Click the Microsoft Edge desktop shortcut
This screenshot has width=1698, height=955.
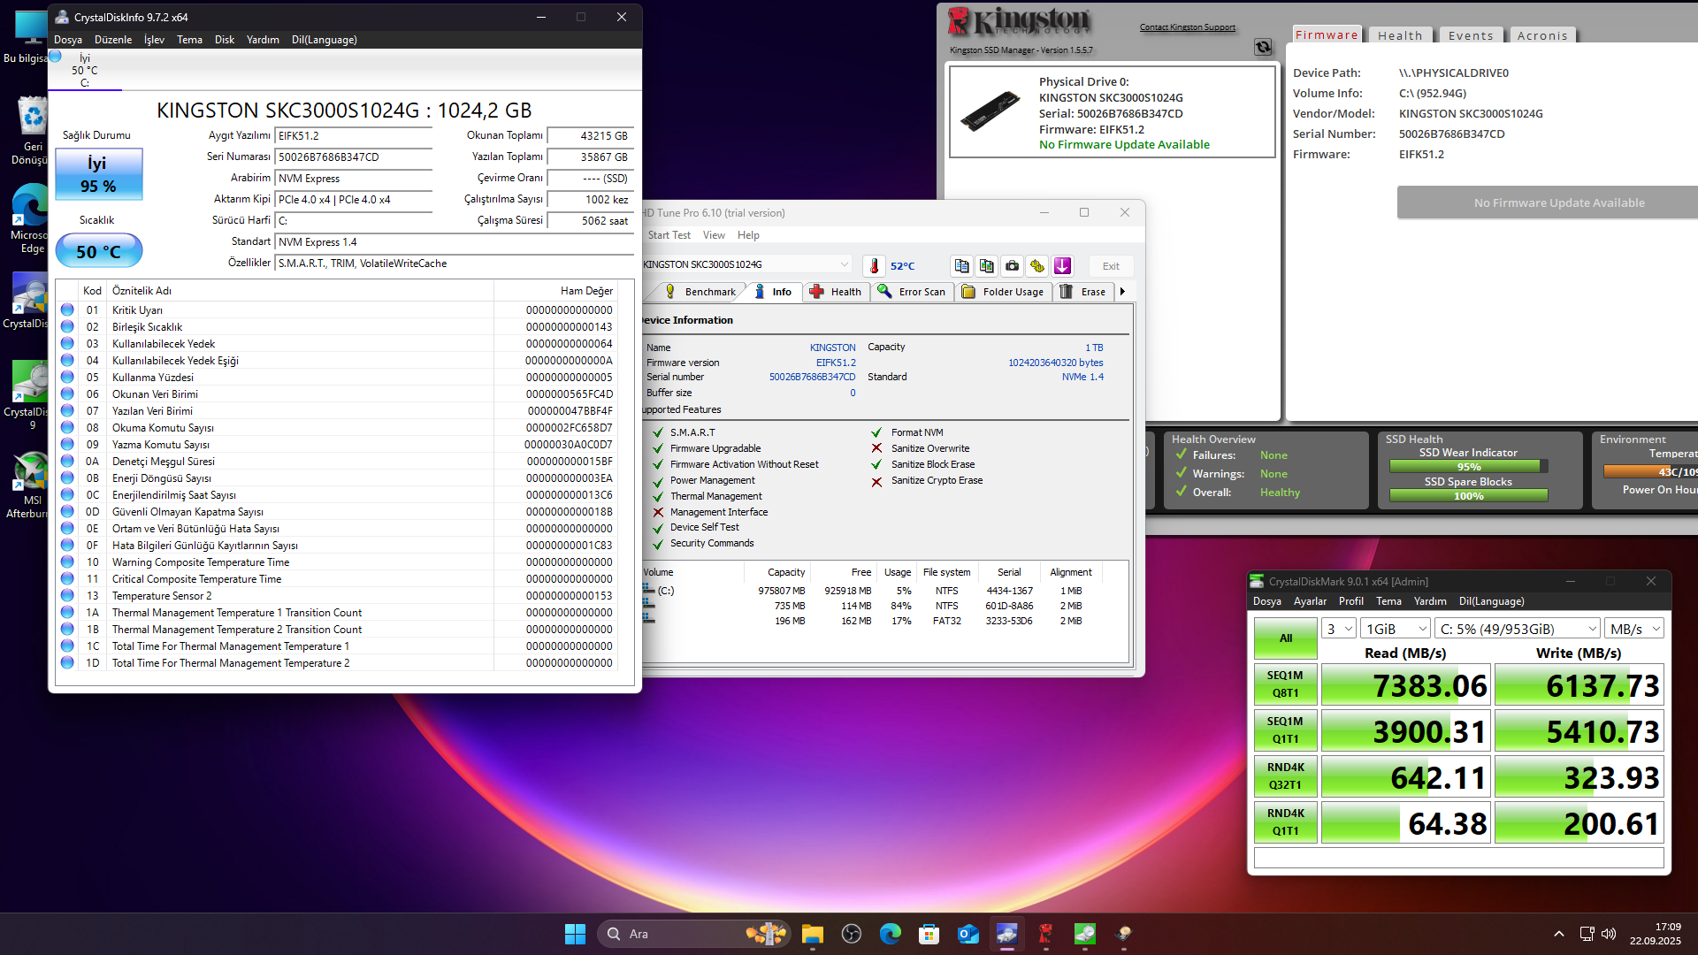click(x=31, y=219)
